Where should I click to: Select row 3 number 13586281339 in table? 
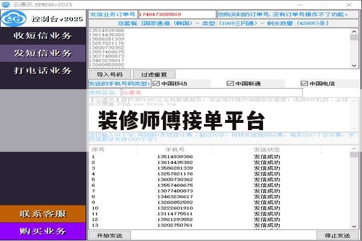pyautogui.click(x=175, y=168)
